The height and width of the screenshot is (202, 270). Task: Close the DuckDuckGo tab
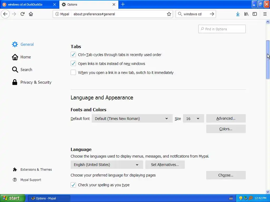tap(54, 4)
